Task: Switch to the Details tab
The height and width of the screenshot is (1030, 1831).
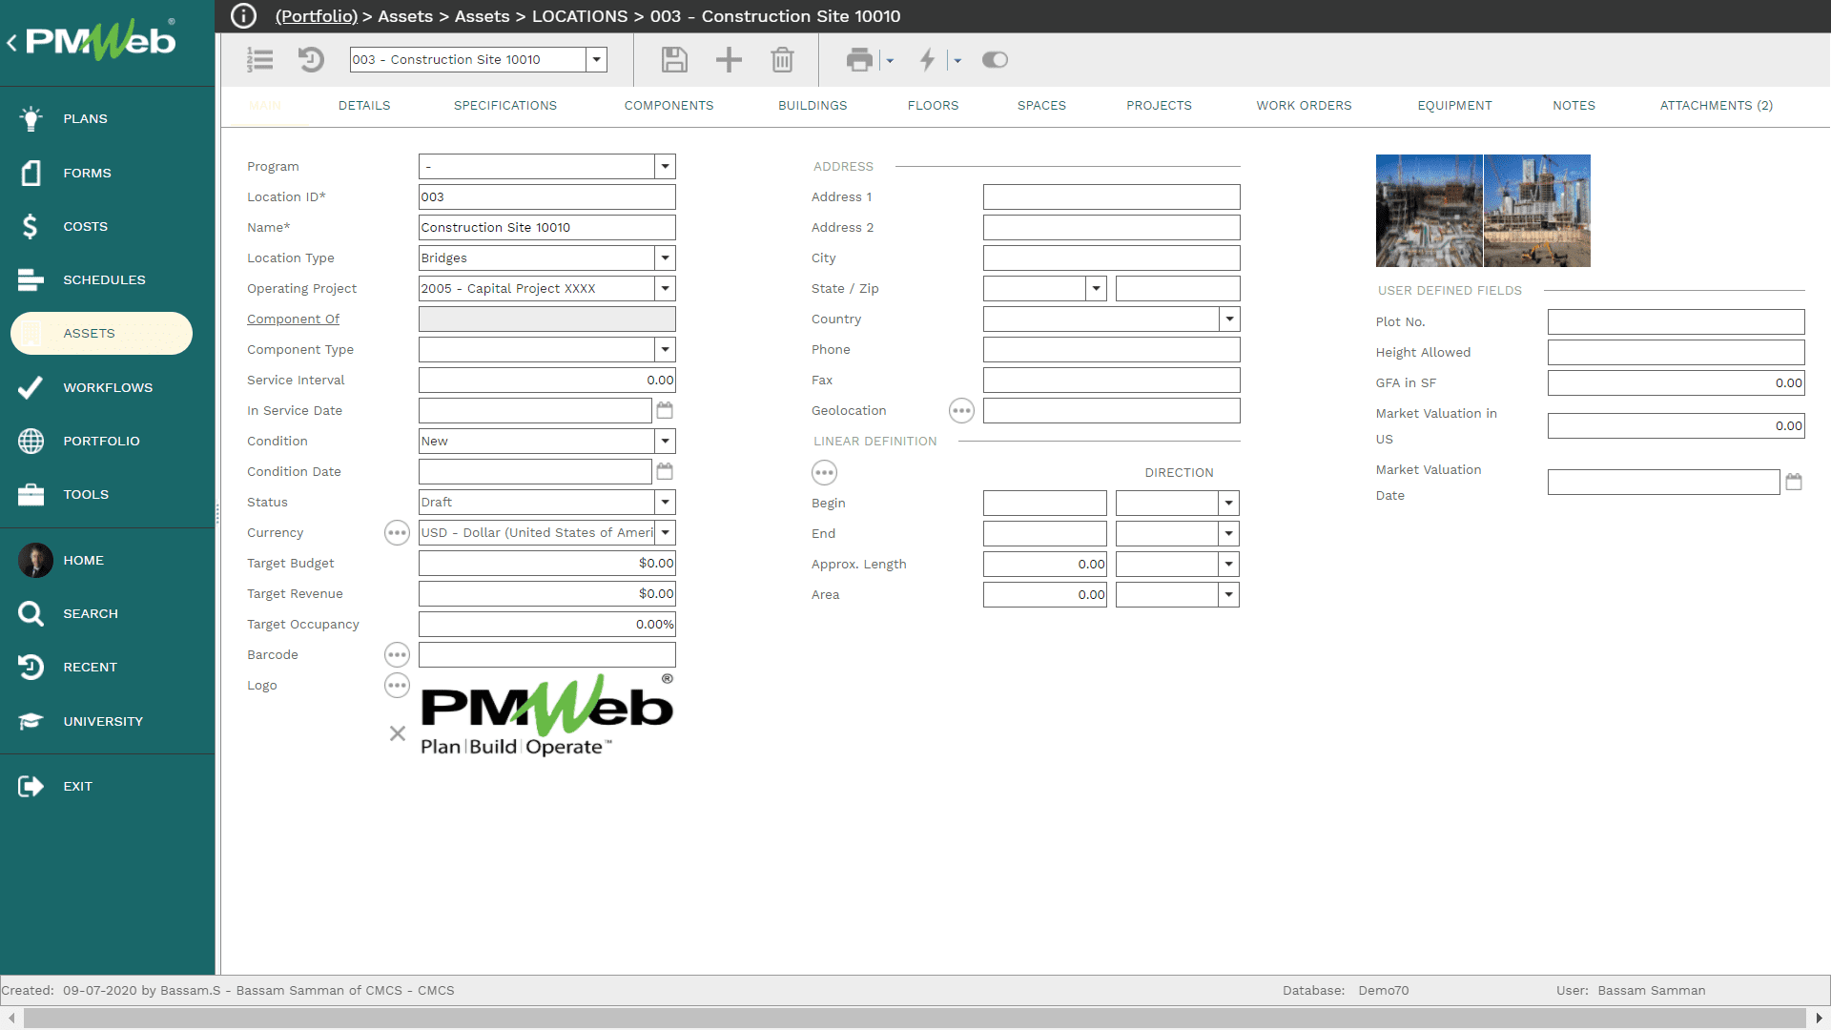Action: tap(364, 106)
